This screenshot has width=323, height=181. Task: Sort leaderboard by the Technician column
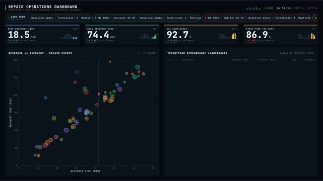tap(187, 60)
